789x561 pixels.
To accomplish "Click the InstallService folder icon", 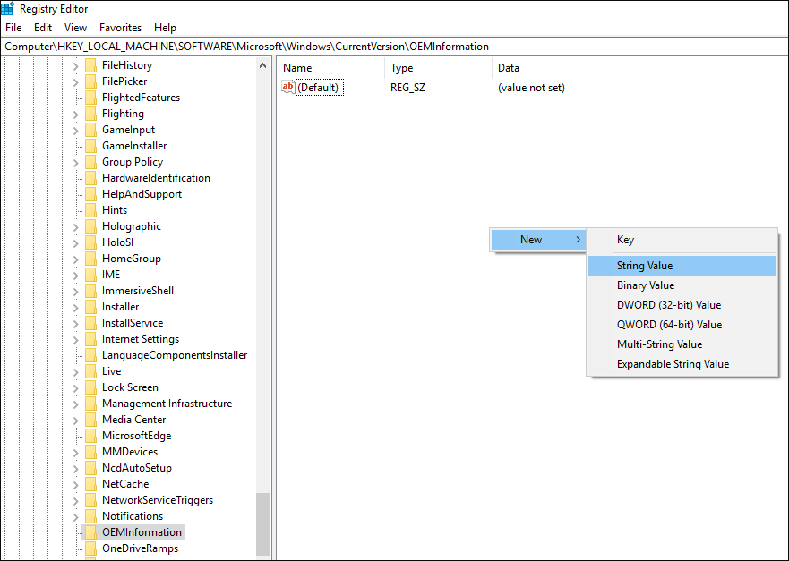I will [91, 323].
